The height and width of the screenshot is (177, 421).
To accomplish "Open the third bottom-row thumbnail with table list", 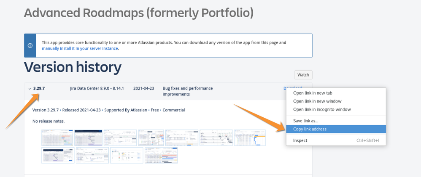I will pos(127,155).
